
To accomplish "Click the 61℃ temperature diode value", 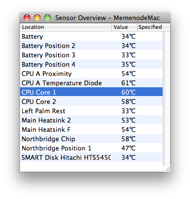I will (x=128, y=83).
